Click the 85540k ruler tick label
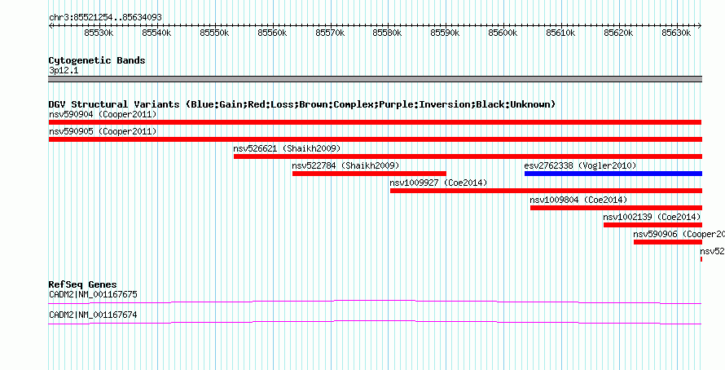 (x=156, y=33)
